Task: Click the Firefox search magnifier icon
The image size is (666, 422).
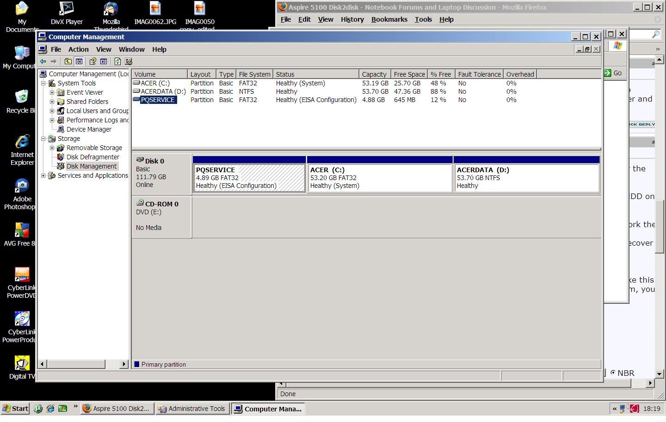Action: click(655, 34)
